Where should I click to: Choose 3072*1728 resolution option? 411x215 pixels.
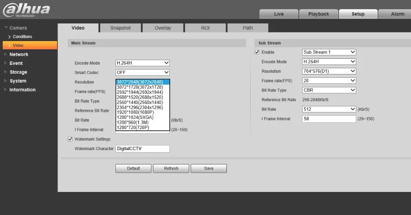point(143,87)
